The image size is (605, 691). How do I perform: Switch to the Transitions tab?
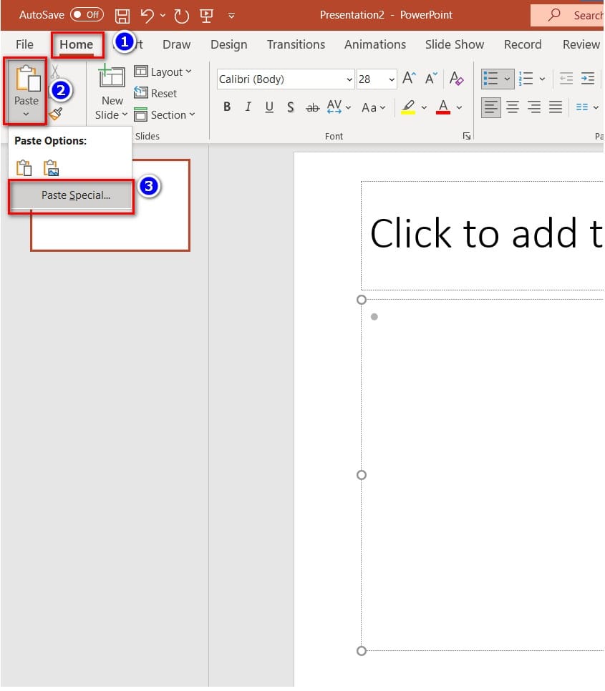296,44
